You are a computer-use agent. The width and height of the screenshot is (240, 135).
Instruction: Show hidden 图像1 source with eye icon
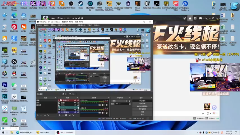[x=75, y=105]
